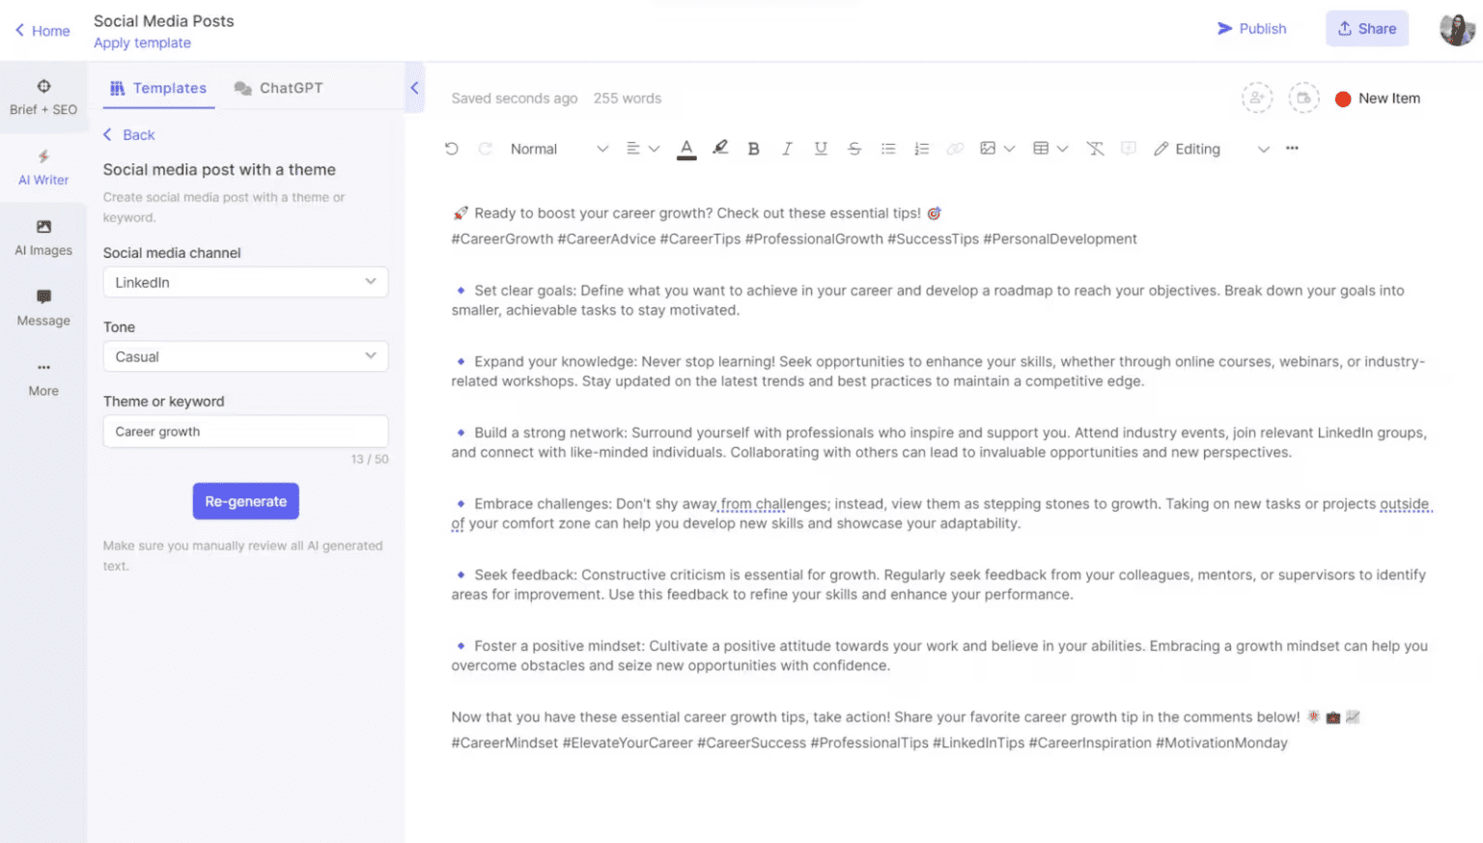Publish the social media post
This screenshot has height=843, width=1483.
[1251, 29]
